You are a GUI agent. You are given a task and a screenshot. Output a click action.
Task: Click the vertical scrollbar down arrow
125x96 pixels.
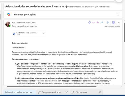pos(124,84)
